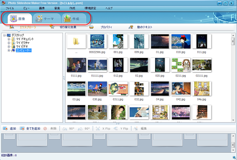Image resolution: width=237 pixels, height=160 pixels.
Task: Click the 削除 delete icon
Action: pyautogui.click(x=45, y=128)
